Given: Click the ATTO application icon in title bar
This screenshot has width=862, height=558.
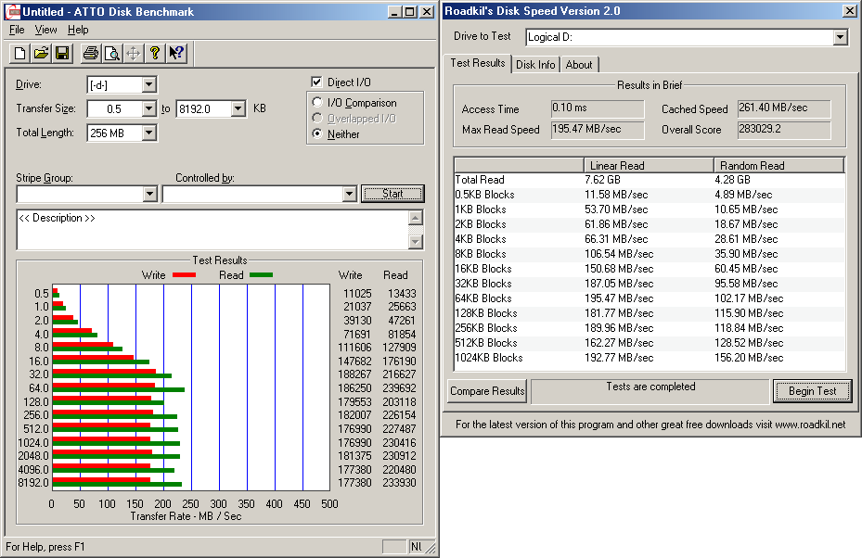Looking at the screenshot, I should pyautogui.click(x=13, y=11).
